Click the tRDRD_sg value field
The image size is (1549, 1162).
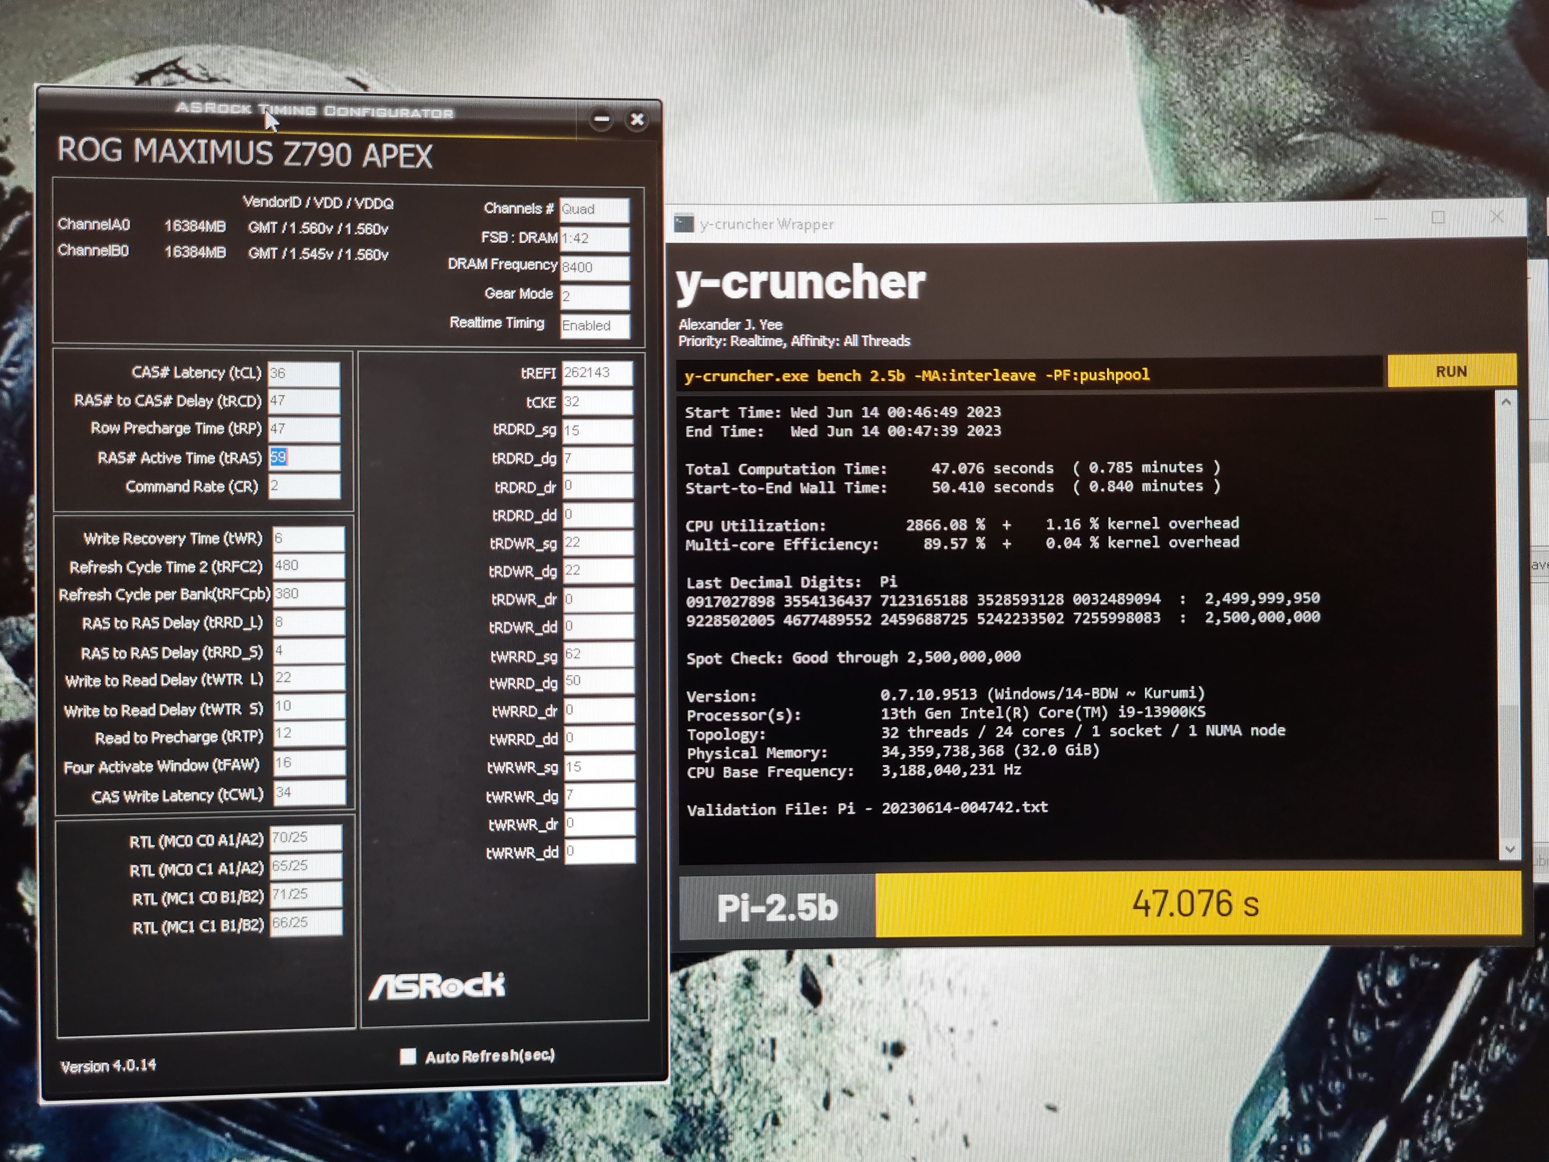coord(597,431)
